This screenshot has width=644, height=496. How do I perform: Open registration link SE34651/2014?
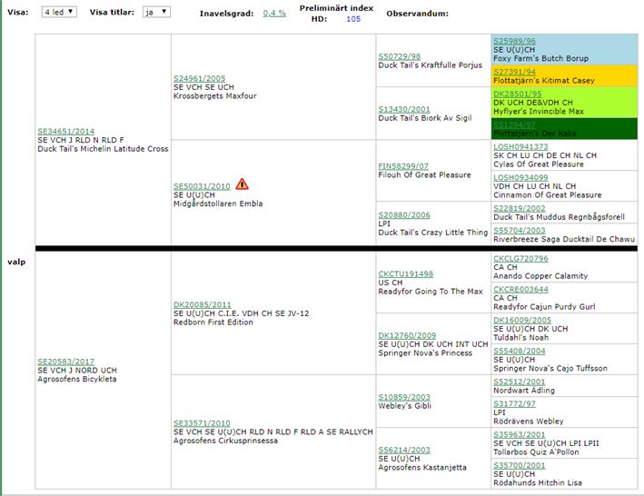tap(65, 132)
